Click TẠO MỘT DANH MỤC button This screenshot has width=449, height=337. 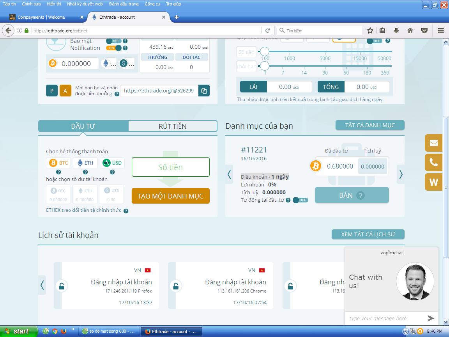click(x=171, y=196)
